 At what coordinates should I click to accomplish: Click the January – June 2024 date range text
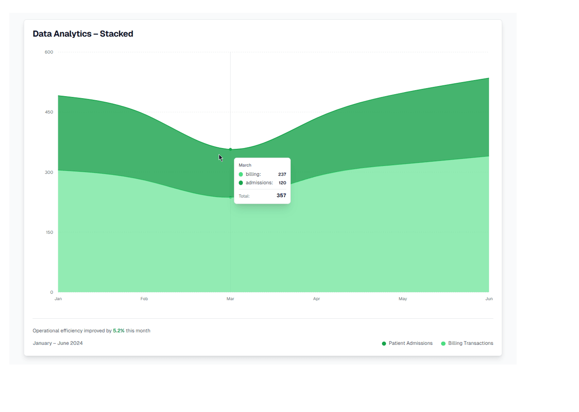(x=57, y=343)
